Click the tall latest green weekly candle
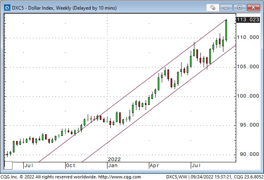264x180 pixels. pyautogui.click(x=226, y=30)
